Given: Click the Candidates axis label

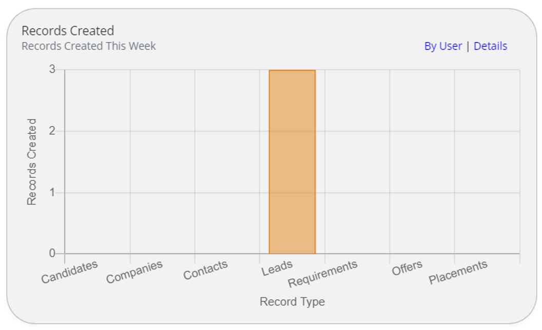Looking at the screenshot, I should pyautogui.click(x=69, y=272).
